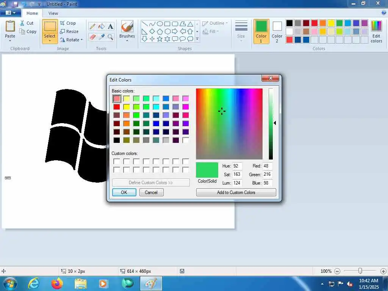388x291 pixels.
Task: Activate Color 1 selector
Action: (261, 32)
